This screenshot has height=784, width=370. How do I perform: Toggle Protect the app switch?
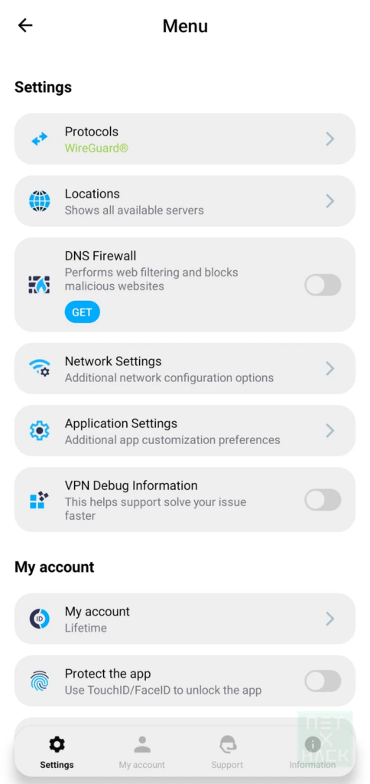(323, 681)
